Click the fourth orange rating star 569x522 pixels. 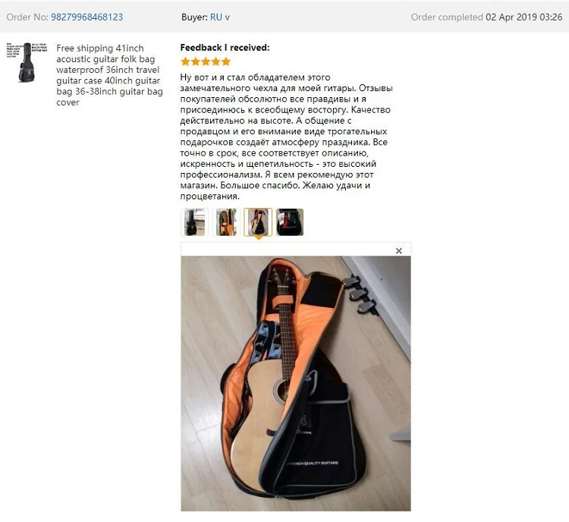click(216, 61)
